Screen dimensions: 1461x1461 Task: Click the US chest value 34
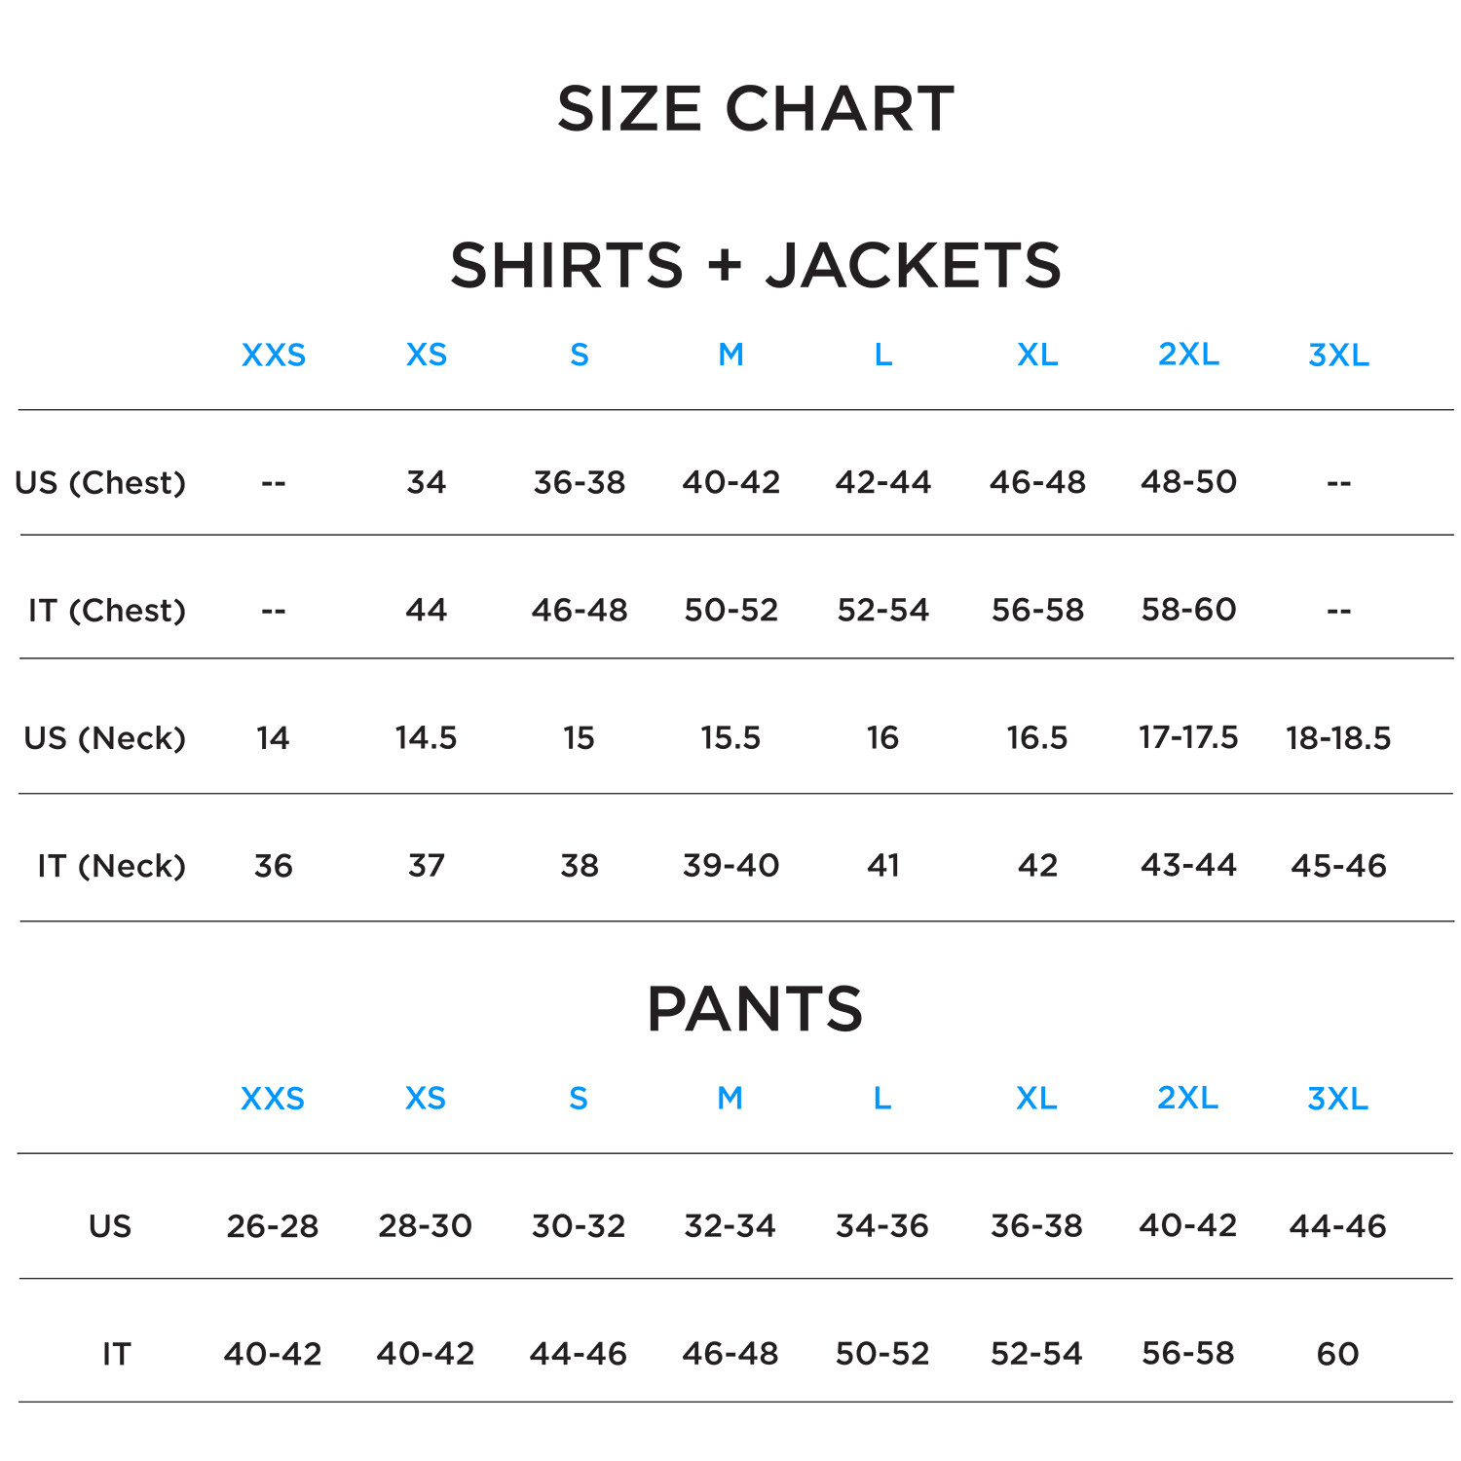tap(427, 482)
